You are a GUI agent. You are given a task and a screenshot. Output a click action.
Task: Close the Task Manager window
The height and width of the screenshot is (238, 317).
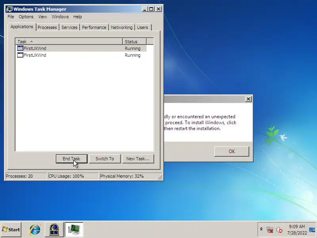pyautogui.click(x=158, y=9)
